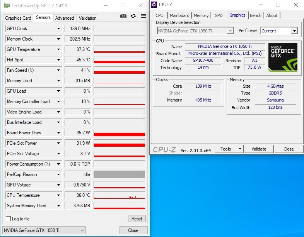Click the Memory Vendor value Samsung
Viewport: 304px width, 237px height.
pos(275,100)
